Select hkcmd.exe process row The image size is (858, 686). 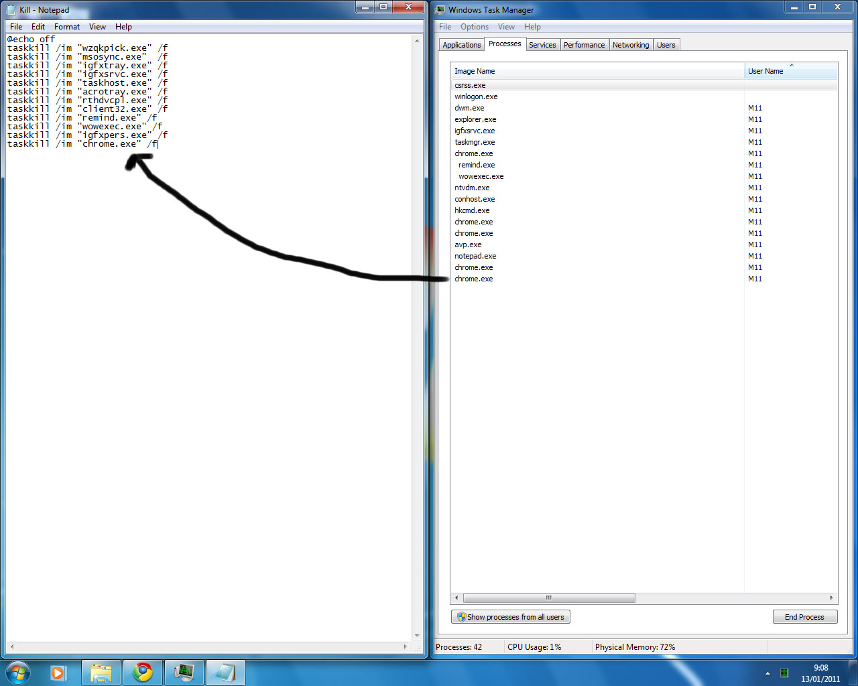(x=643, y=210)
